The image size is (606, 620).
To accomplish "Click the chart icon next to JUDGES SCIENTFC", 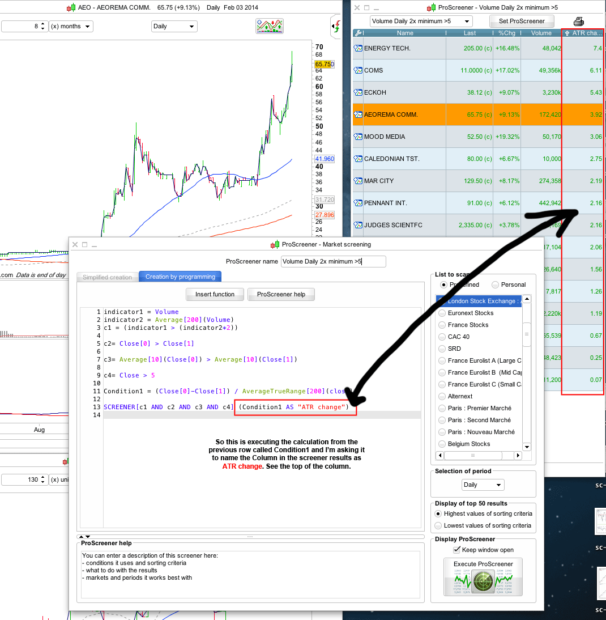I will (x=358, y=226).
